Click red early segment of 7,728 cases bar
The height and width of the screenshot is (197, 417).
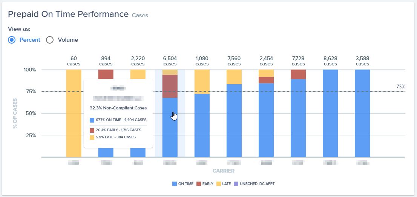298,74
